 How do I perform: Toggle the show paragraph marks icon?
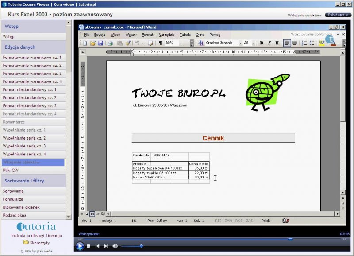160,43
